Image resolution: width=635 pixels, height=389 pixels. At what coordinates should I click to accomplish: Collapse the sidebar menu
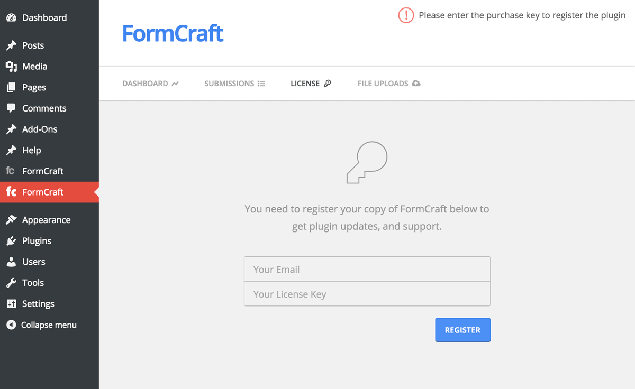(41, 325)
